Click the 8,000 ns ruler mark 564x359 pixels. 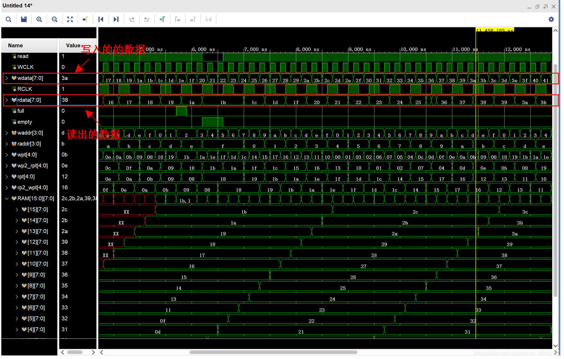coord(308,49)
